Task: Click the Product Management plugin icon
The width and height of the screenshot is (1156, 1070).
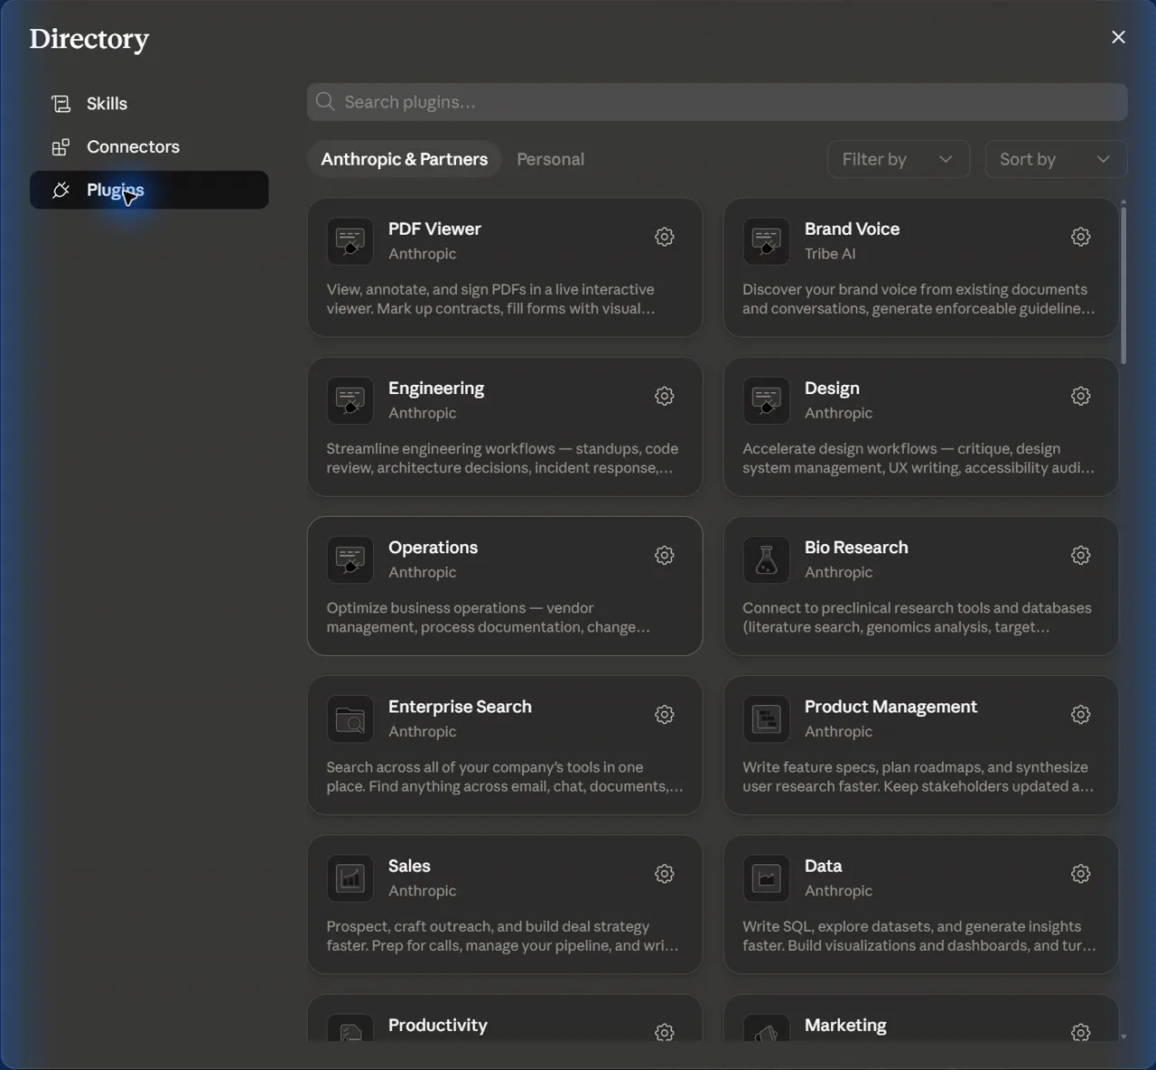Action: 767,719
